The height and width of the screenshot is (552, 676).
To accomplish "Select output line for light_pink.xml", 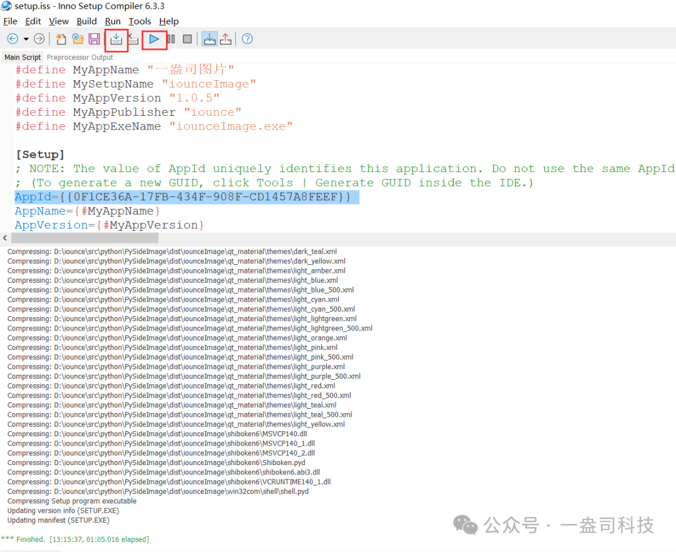I will (x=173, y=347).
